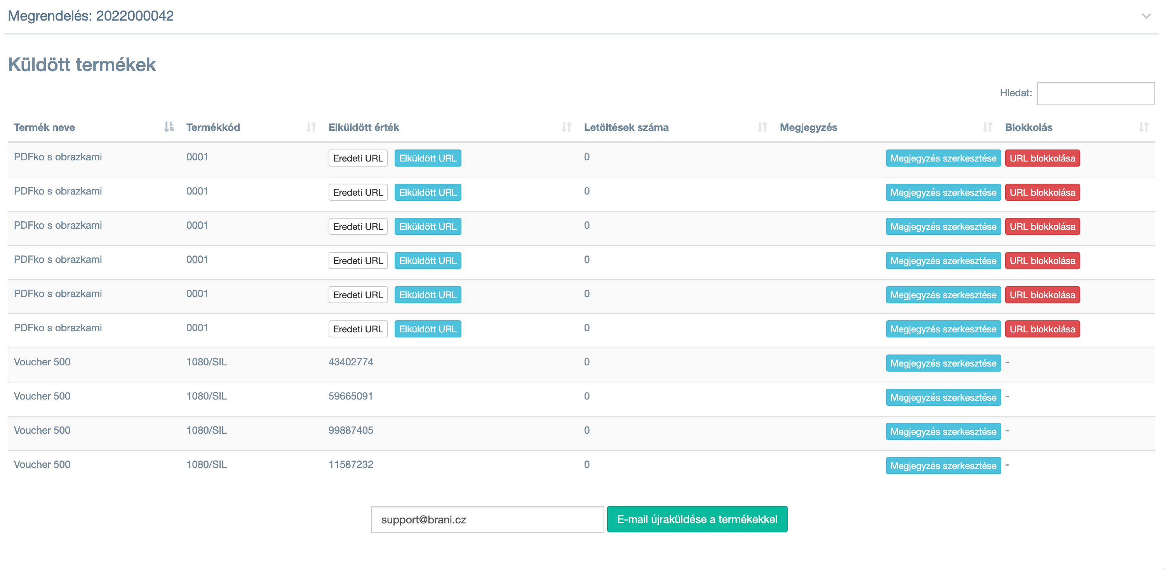This screenshot has height=570, width=1166.
Task: Select the value 11587232
Action: [x=351, y=465]
